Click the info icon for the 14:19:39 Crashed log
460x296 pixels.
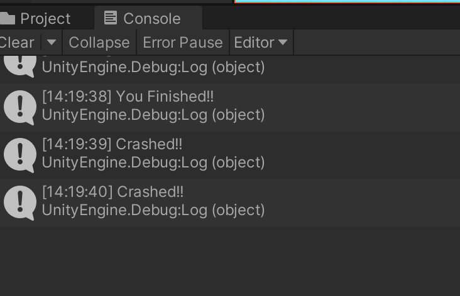[x=20, y=155]
